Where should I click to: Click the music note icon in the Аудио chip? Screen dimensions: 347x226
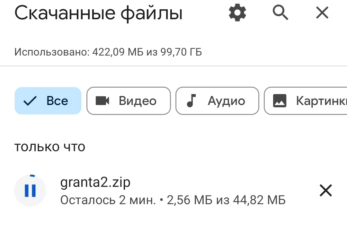pos(191,101)
